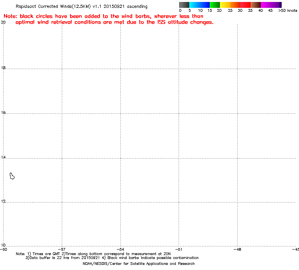Image resolution: width=299 pixels, height=270 pixels.
Task: Click the latitude '16' axis label
Action: [3, 113]
